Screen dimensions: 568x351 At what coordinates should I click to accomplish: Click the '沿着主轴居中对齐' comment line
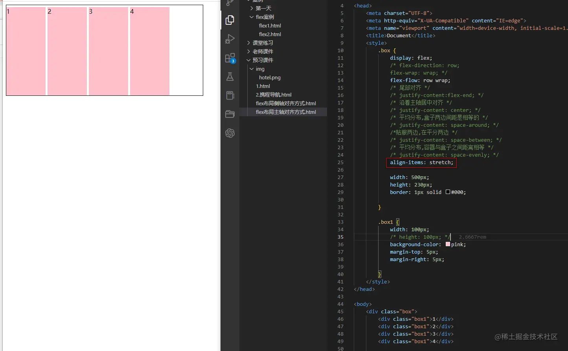(421, 102)
